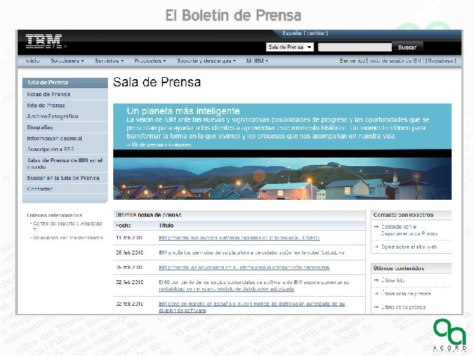
Task: Open press note about novedades en colaboración empresarial
Action: (x=244, y=268)
